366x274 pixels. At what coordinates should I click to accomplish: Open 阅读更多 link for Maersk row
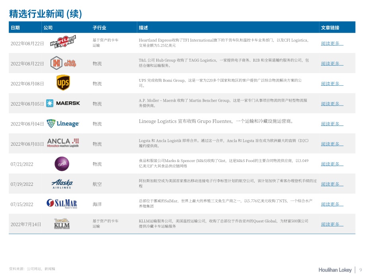[332, 104]
